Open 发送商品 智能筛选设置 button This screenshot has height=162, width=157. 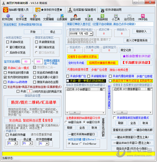click(x=32, y=121)
